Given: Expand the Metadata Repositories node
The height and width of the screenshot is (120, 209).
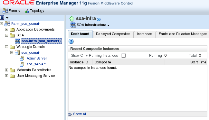Looking at the screenshot, I should click(6, 70).
